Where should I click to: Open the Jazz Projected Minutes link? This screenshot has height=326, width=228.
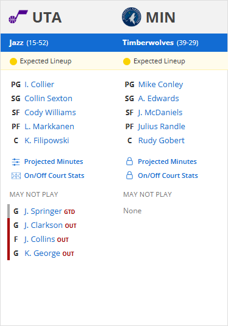[54, 161]
